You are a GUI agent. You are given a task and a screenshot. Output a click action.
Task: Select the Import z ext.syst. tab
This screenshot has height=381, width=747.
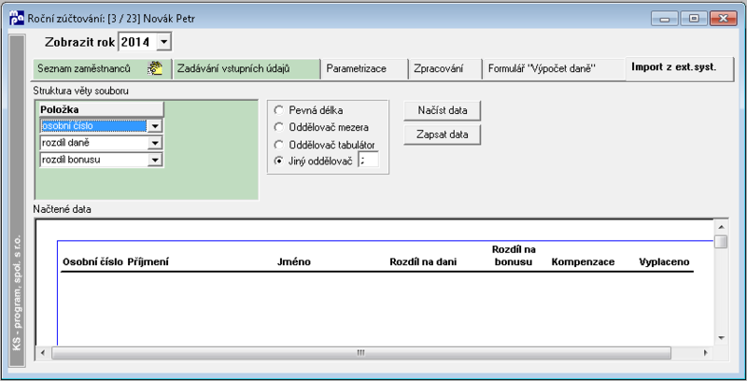click(x=680, y=68)
